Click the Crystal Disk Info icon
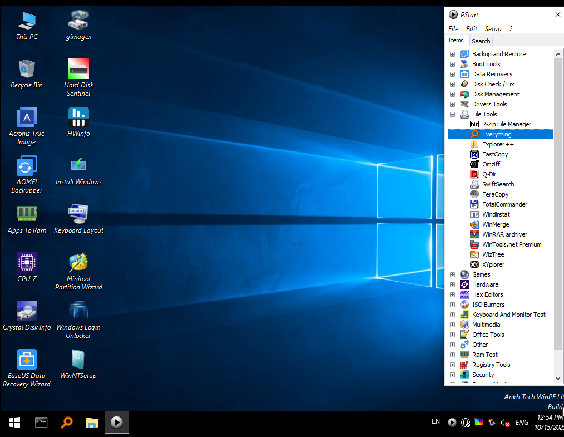 point(27,311)
